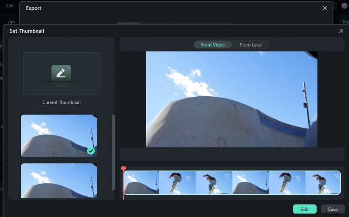Pick the second filmstrip frame with the skateboarder
The height and width of the screenshot is (217, 349).
coord(177,183)
